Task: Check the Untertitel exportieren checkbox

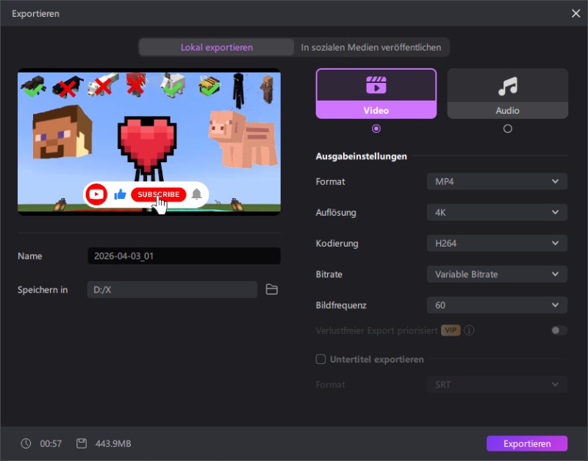Action: click(x=320, y=359)
